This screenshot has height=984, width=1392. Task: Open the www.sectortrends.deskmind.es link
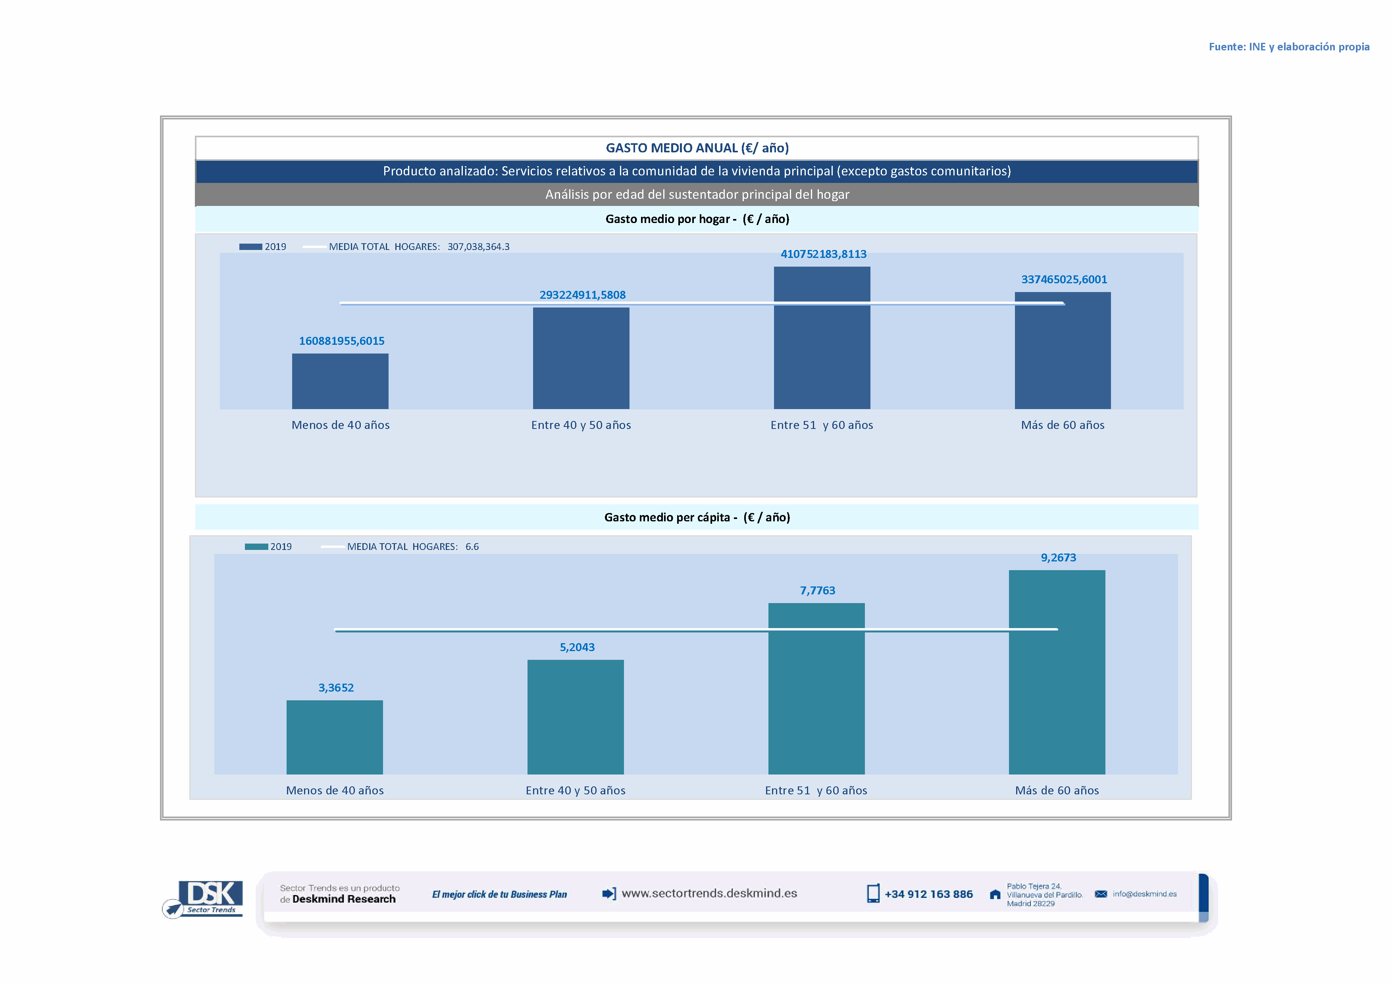[x=709, y=893]
